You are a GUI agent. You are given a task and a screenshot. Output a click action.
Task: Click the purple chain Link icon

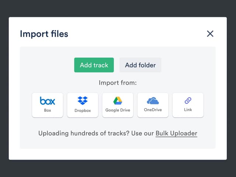tap(188, 101)
